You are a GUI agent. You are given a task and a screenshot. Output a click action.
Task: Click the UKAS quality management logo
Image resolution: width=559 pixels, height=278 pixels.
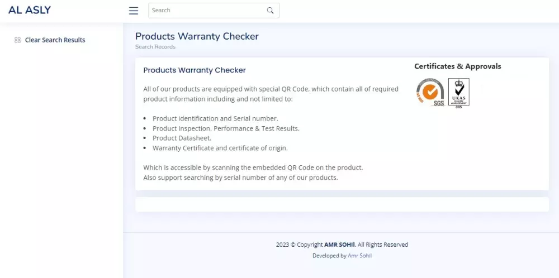coord(459,92)
